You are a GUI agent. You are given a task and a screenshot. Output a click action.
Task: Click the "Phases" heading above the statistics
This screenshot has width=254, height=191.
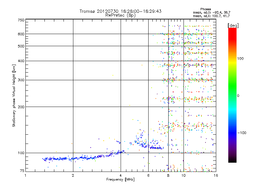click(x=205, y=9)
